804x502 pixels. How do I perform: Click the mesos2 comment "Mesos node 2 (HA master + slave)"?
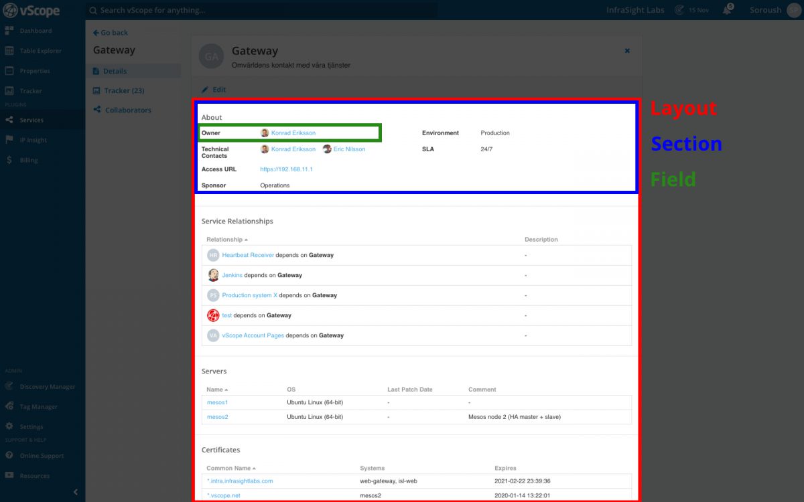click(515, 417)
